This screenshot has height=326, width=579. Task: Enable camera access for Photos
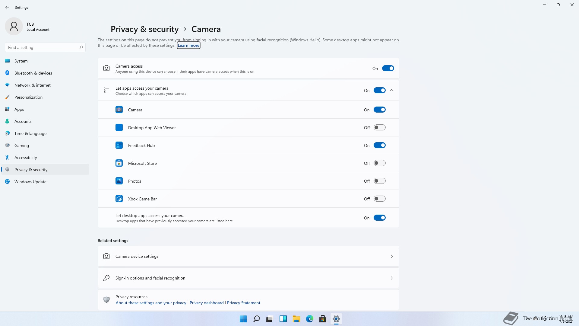[x=379, y=181]
